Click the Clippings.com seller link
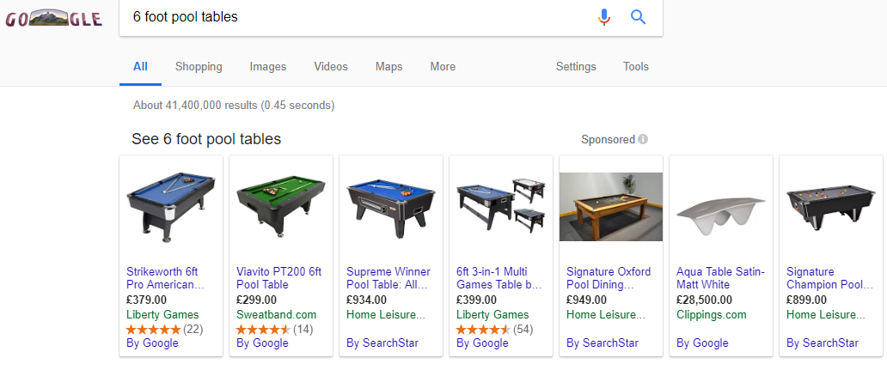This screenshot has width=887, height=382. point(711,315)
